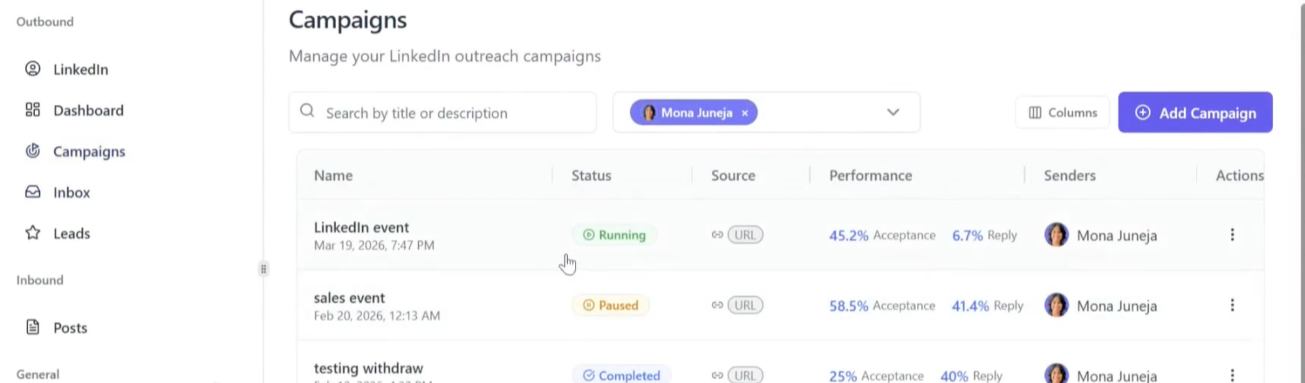Open actions menu for LinkedIn event
Screen dimensions: 1305x383
(x=1232, y=235)
